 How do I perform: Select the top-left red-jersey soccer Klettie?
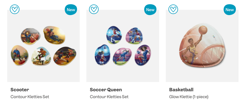pyautogui.click(x=114, y=35)
